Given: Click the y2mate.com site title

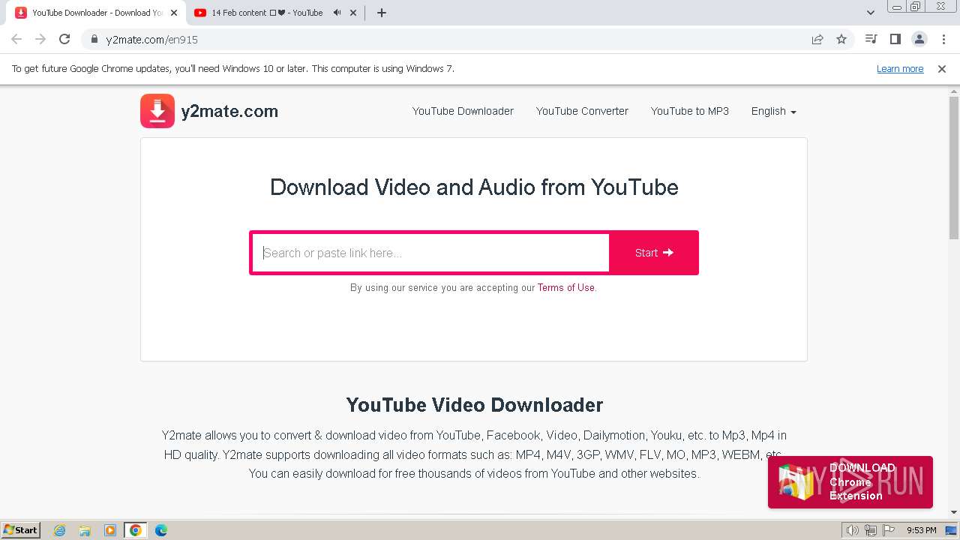Looking at the screenshot, I should coord(229,111).
